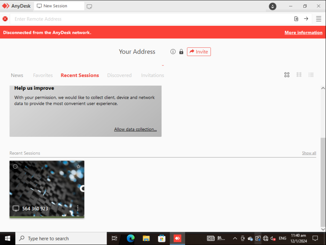Click the Your Address label
Viewport: 326px width, 245px height.
point(137,52)
